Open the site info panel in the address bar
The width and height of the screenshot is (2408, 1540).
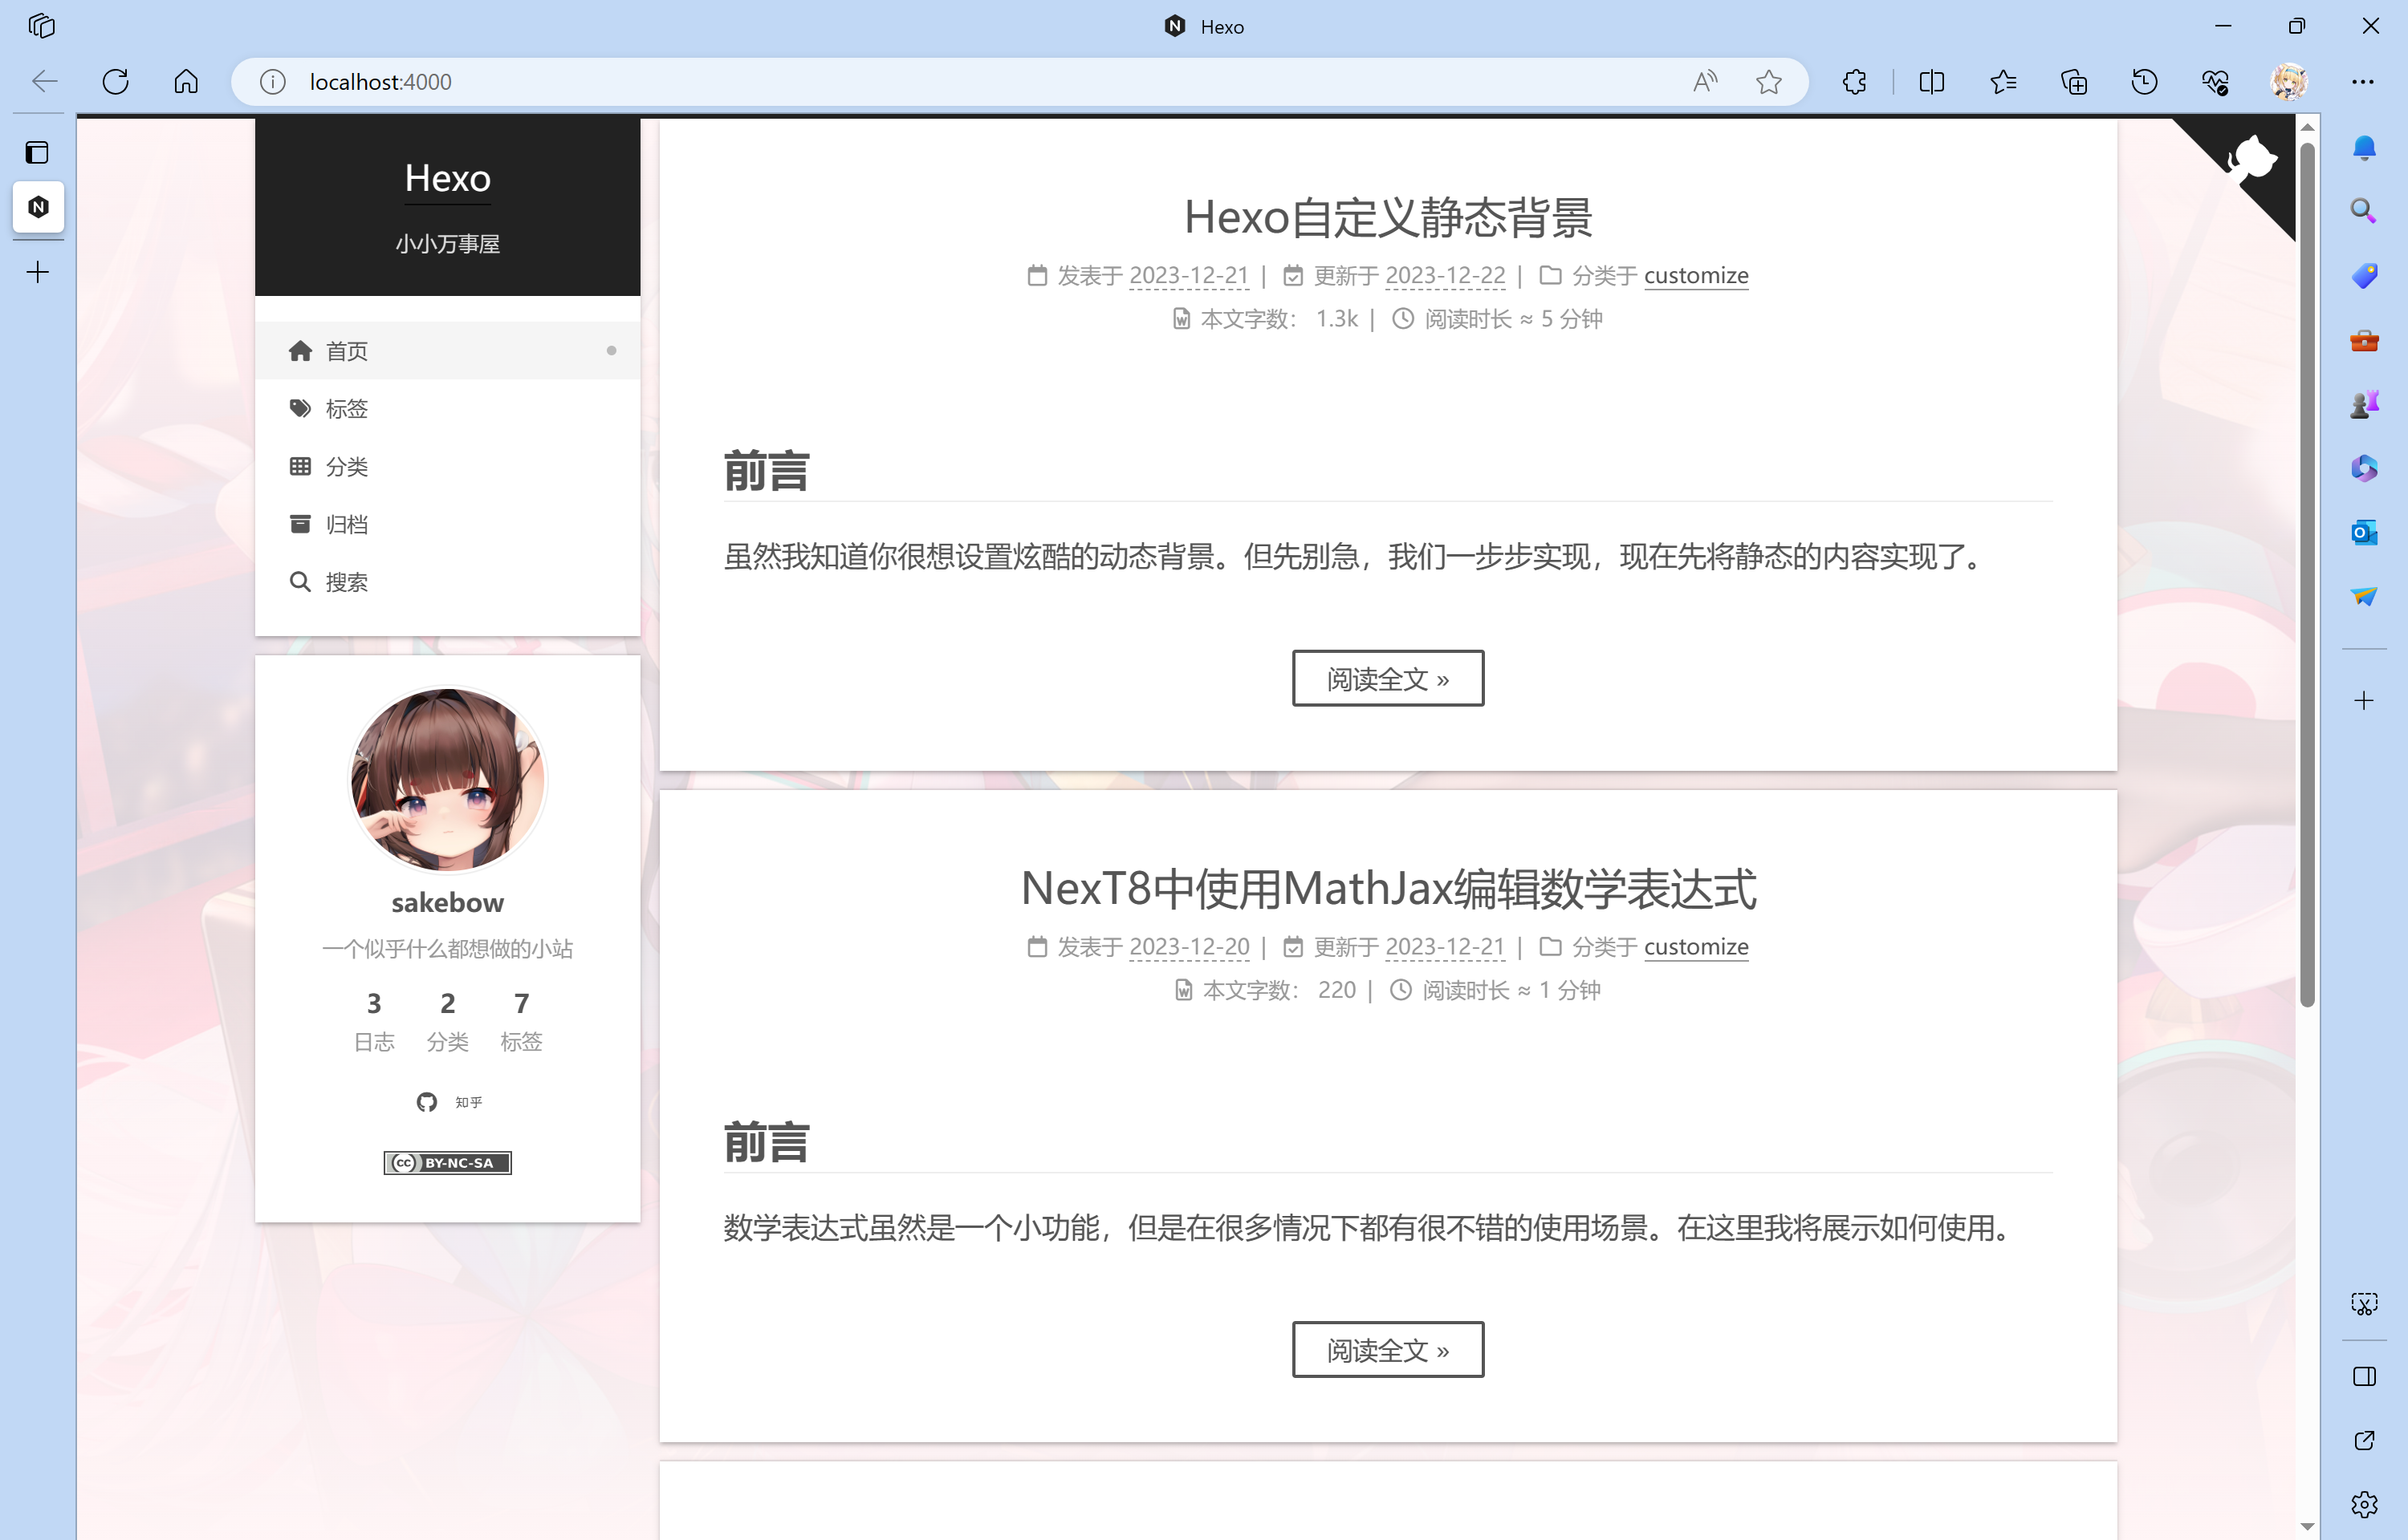click(x=272, y=82)
